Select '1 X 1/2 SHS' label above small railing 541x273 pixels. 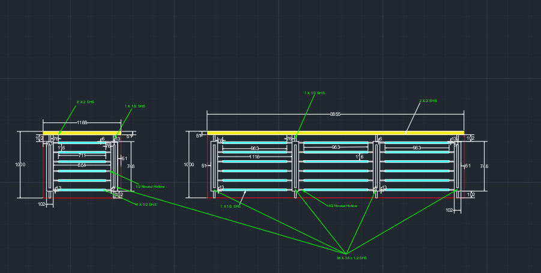[135, 106]
